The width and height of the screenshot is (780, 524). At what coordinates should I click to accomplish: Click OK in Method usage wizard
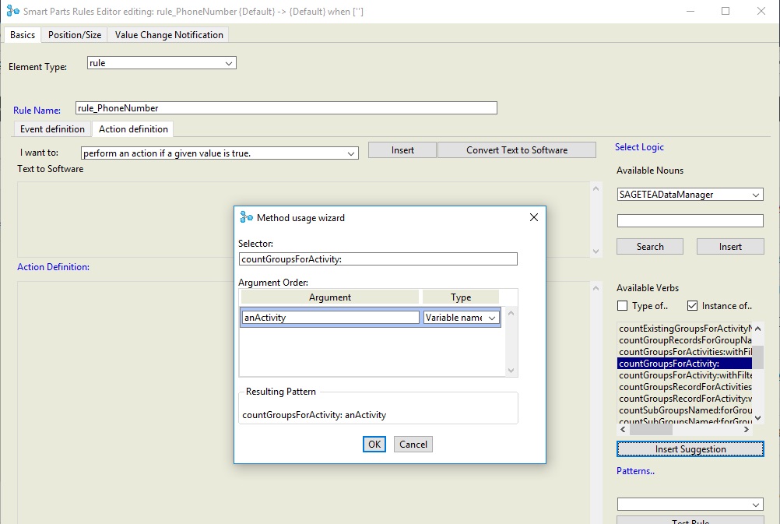pyautogui.click(x=374, y=445)
